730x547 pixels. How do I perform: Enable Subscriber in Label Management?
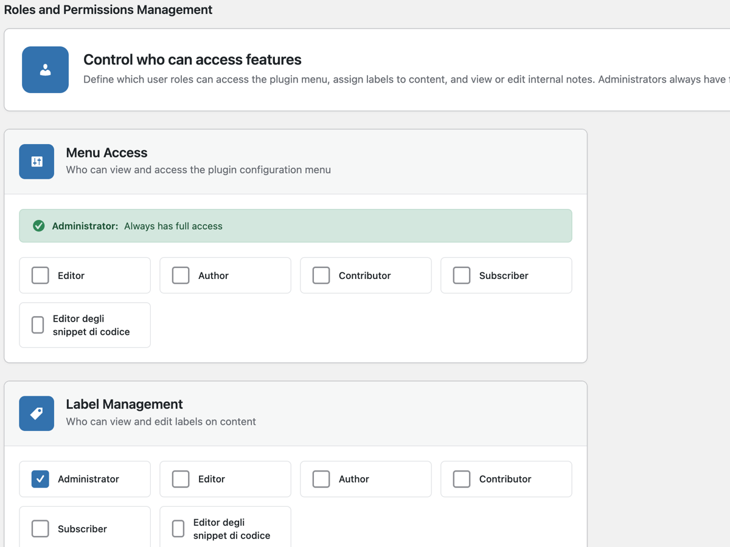[x=40, y=528]
